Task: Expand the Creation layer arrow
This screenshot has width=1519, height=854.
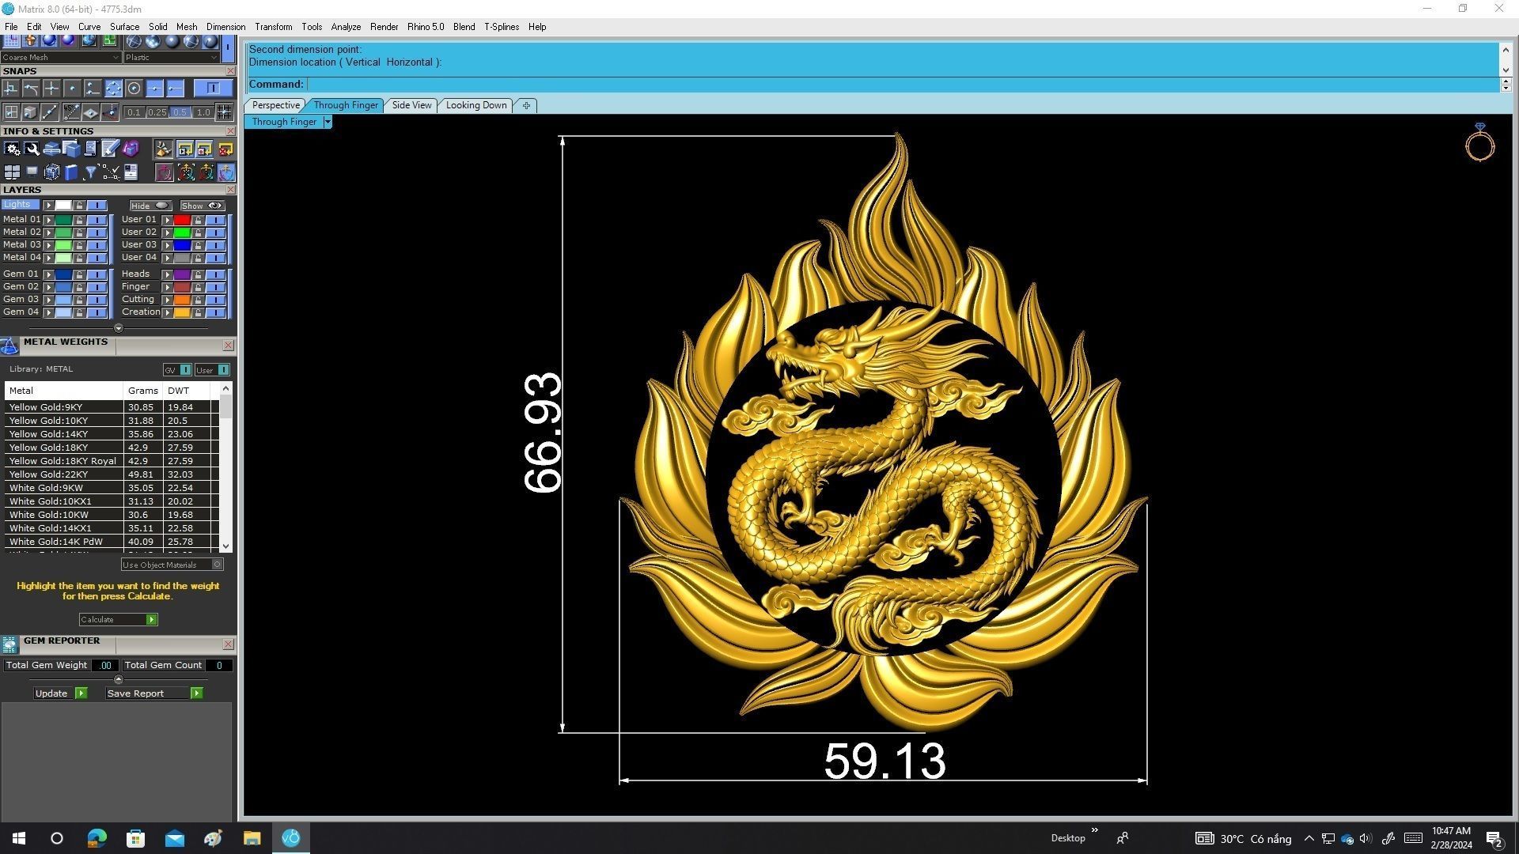Action: click(167, 312)
